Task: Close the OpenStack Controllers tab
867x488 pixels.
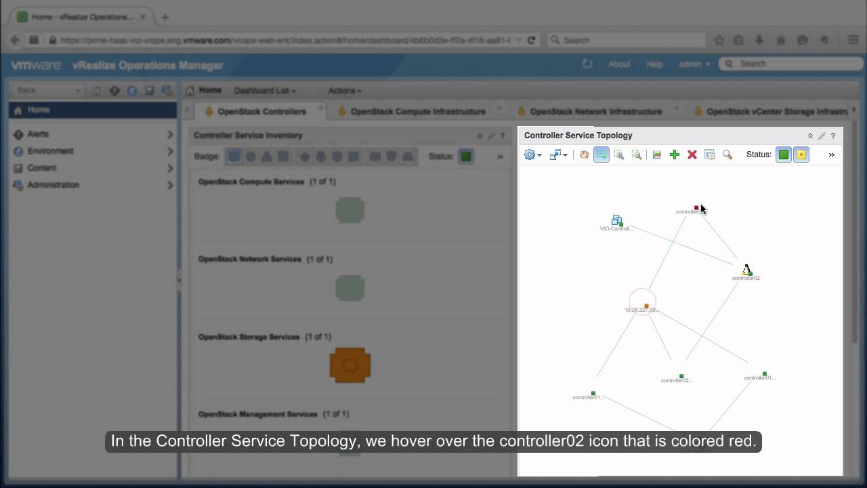Action: (321, 108)
